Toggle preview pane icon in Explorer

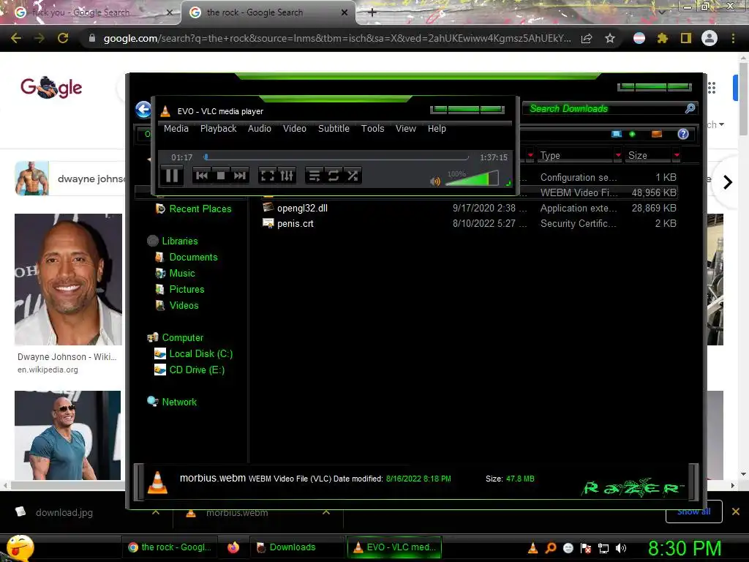tap(657, 134)
